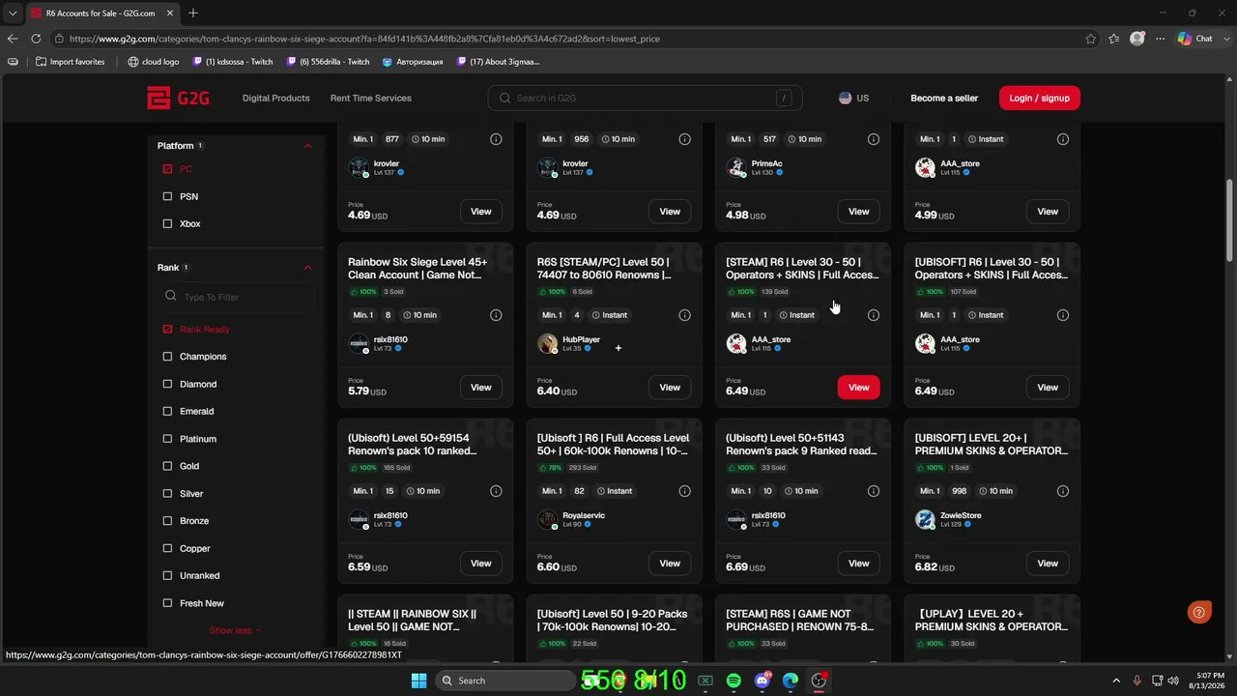Open the R6S [STEAM/PC] Level 50 listing title

pos(604,269)
